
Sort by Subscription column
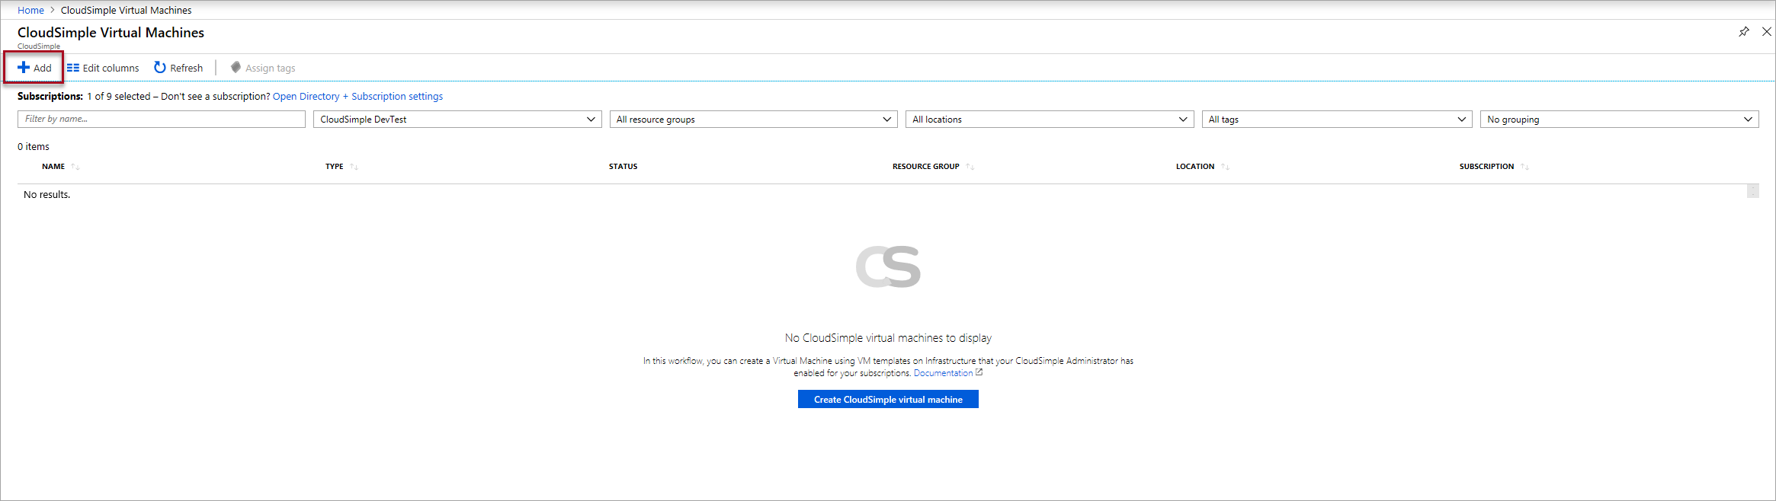point(1493,166)
